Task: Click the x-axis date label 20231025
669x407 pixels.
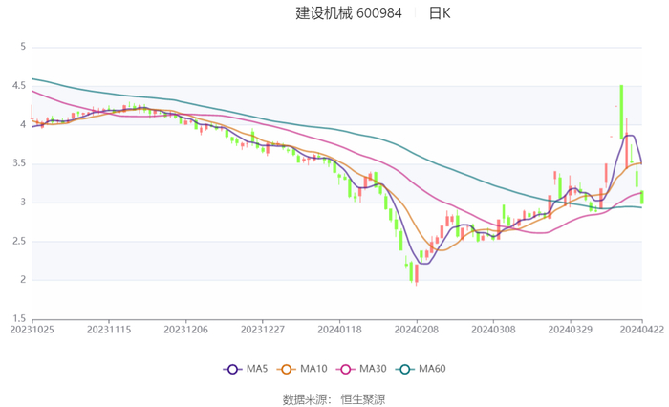Action: pos(32,330)
